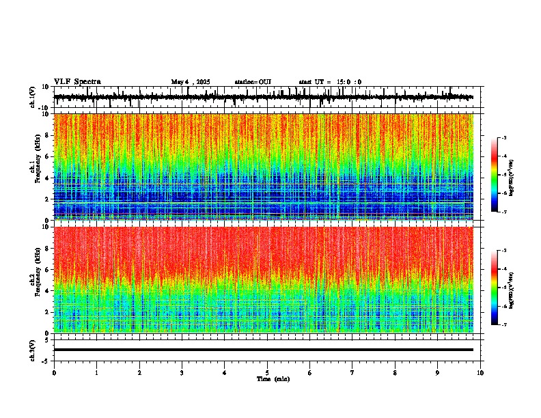This screenshot has width=541, height=418.
Task: Click the ch.2 color bar 'log(PSD)' unit label
Action: [512, 290]
